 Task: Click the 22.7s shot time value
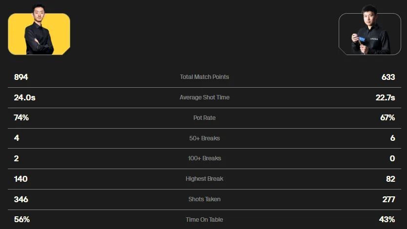385,97
